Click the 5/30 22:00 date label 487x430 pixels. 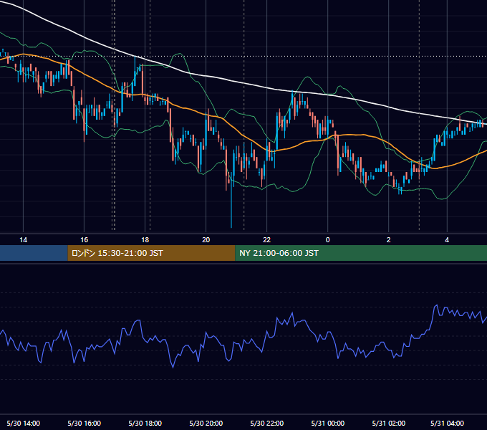coord(267,423)
